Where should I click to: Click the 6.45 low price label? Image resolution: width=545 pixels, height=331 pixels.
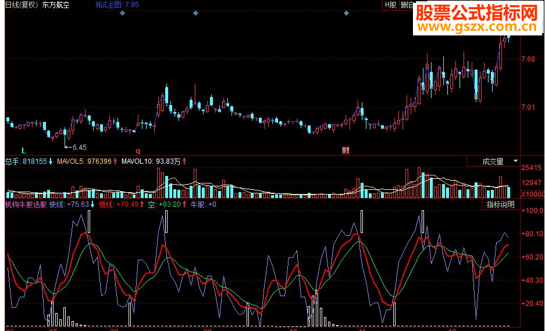(80, 147)
